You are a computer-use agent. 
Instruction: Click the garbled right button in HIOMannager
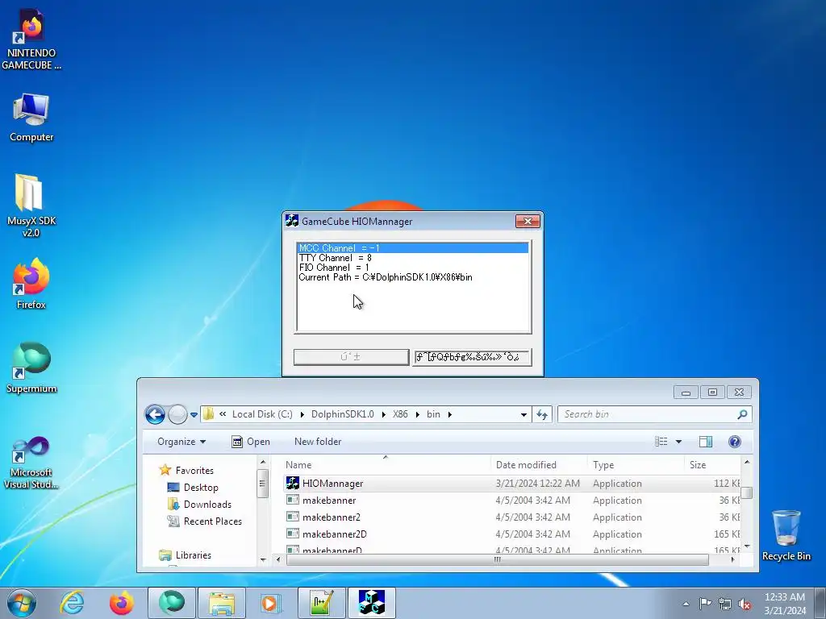[471, 357]
